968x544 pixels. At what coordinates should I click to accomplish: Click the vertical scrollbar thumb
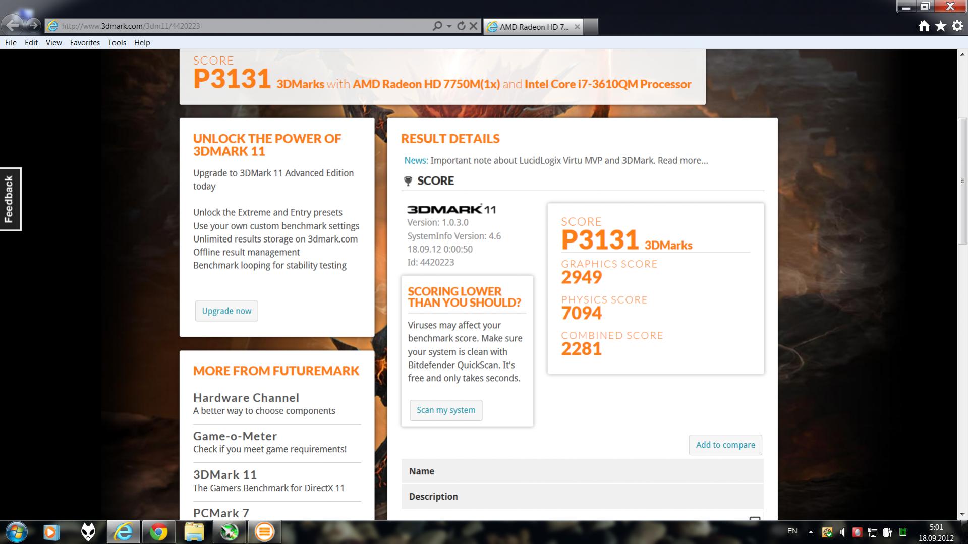[x=962, y=182]
